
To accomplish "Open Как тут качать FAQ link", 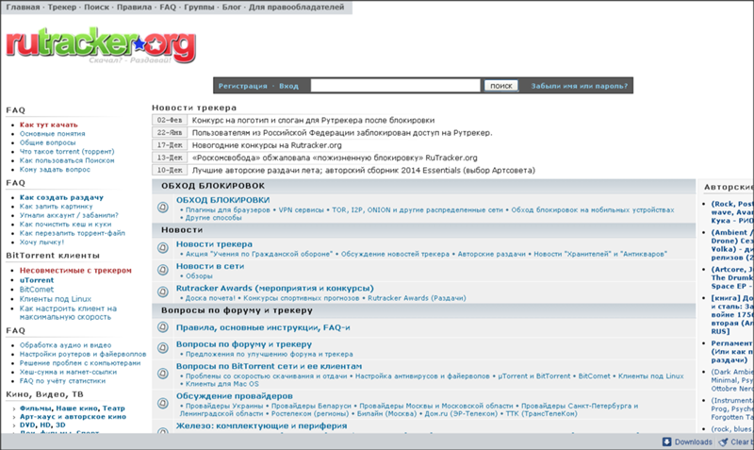I will [49, 125].
